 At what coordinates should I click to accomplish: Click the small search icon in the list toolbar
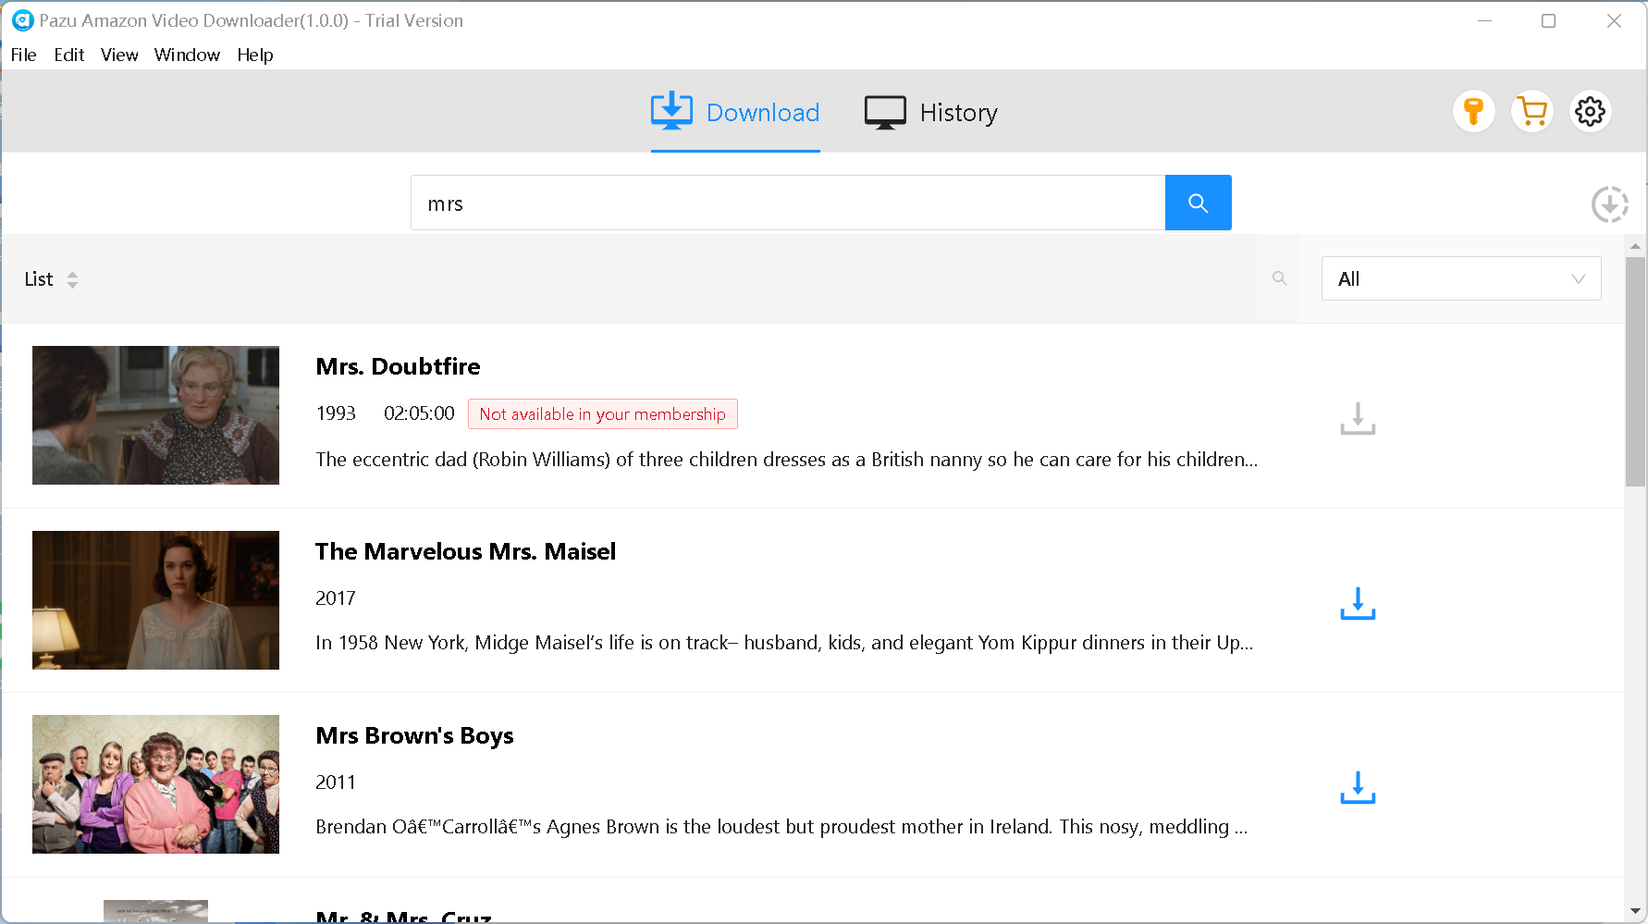pyautogui.click(x=1280, y=278)
